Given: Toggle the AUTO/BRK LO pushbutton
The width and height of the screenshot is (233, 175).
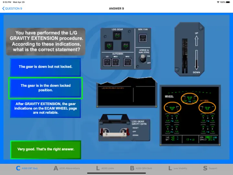Looking at the screenshot, I should click(107, 62).
